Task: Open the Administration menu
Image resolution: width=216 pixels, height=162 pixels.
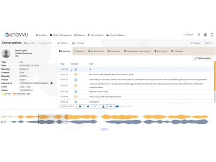Action: point(95,35)
